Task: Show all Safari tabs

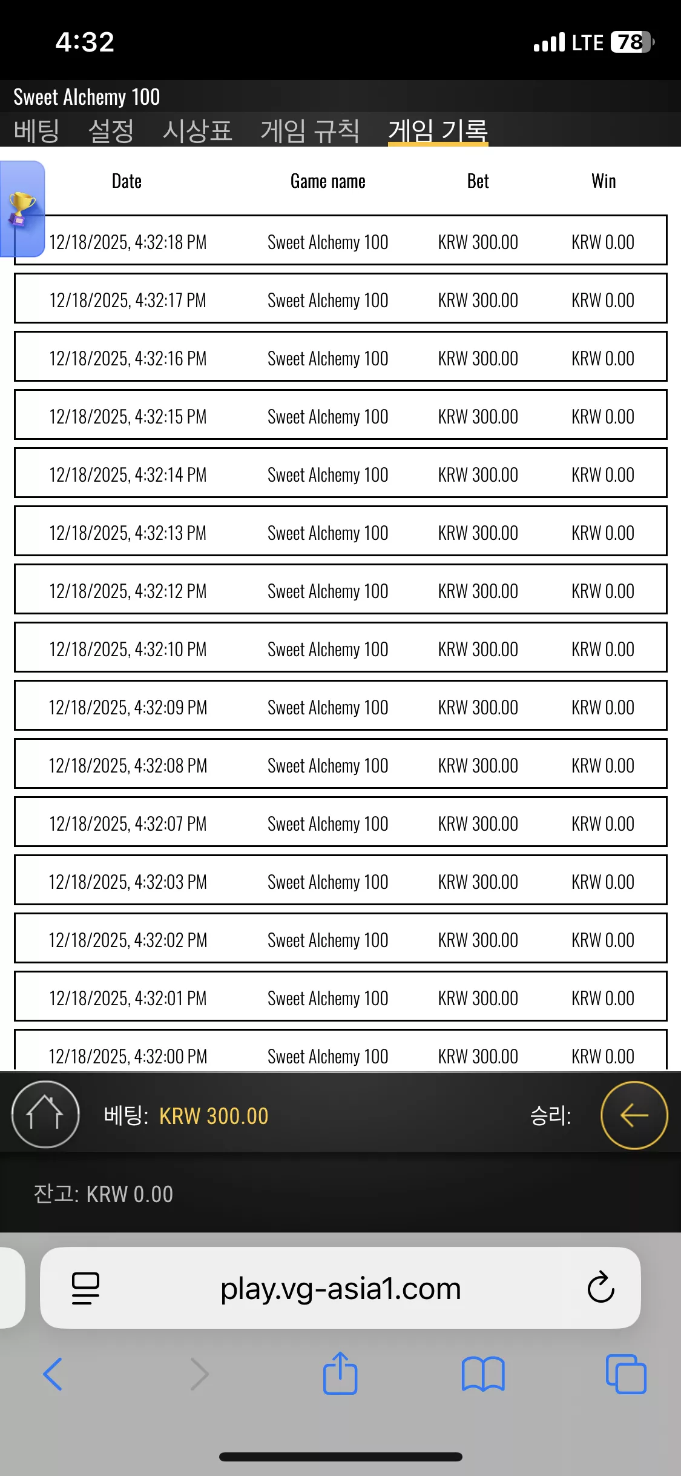Action: point(626,1374)
